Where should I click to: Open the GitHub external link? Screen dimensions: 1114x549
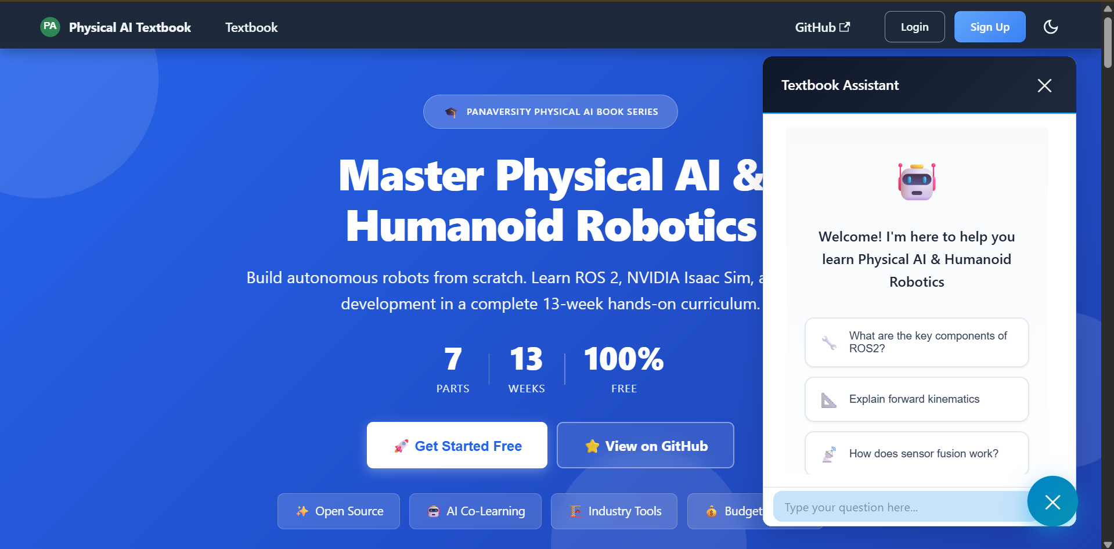[822, 27]
